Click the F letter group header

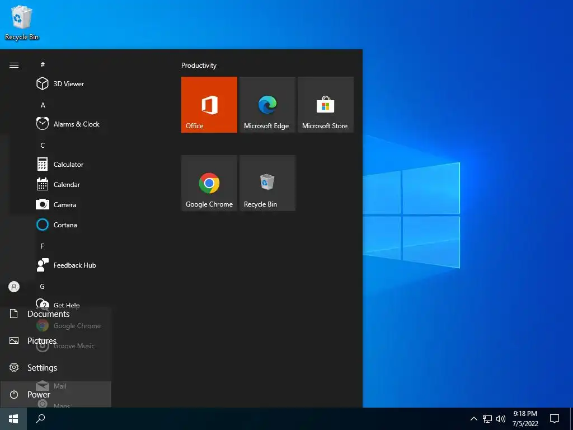tap(43, 246)
